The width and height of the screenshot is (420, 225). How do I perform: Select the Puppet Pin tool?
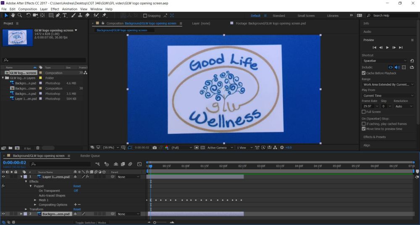105,15
